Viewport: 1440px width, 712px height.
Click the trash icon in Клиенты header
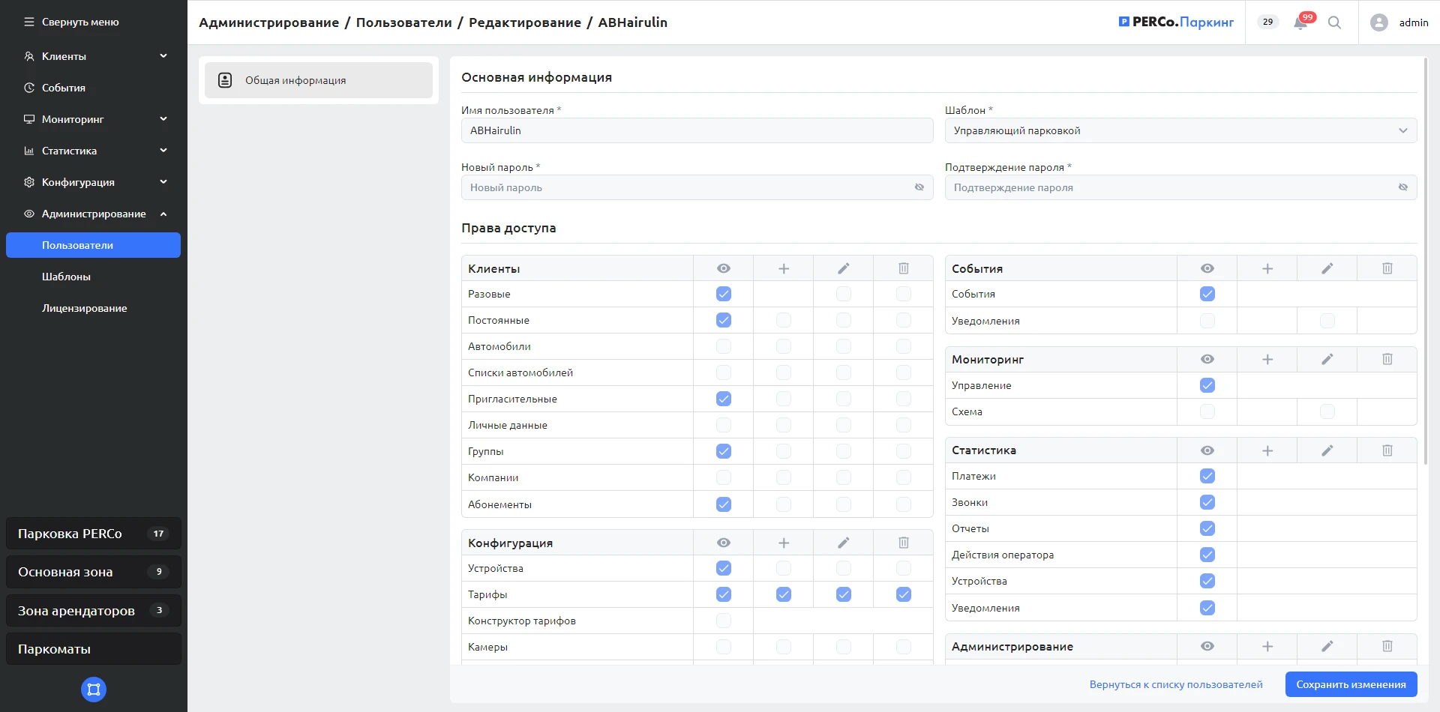[903, 268]
